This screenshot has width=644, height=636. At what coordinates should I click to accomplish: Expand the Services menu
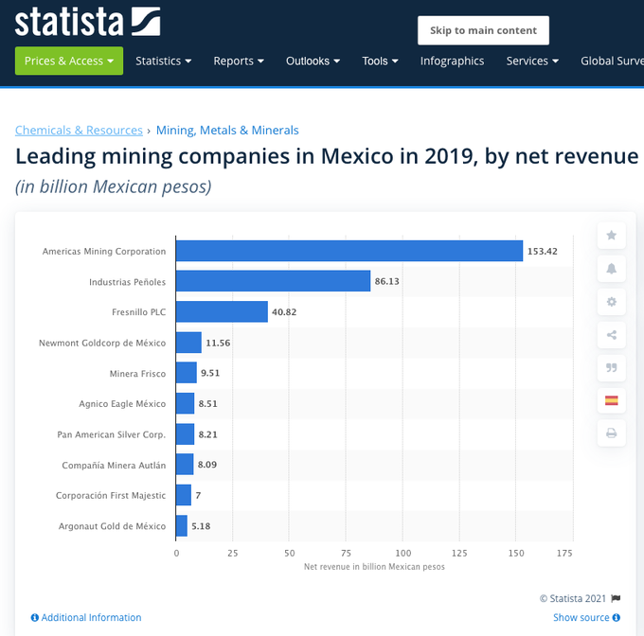pyautogui.click(x=532, y=62)
